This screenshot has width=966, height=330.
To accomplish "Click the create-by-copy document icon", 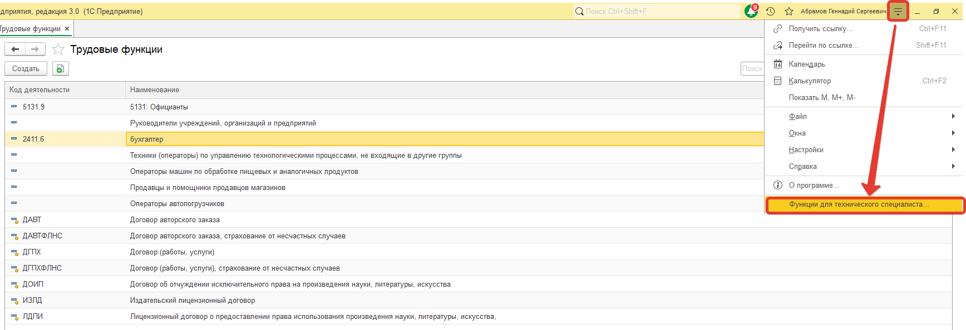I will point(60,69).
